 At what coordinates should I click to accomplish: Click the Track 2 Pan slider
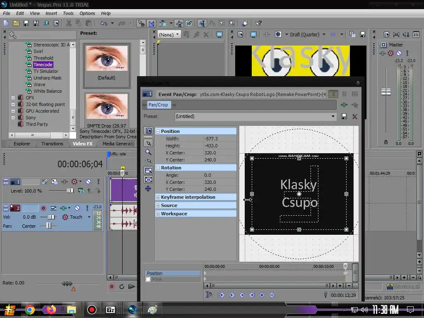[x=48, y=226]
